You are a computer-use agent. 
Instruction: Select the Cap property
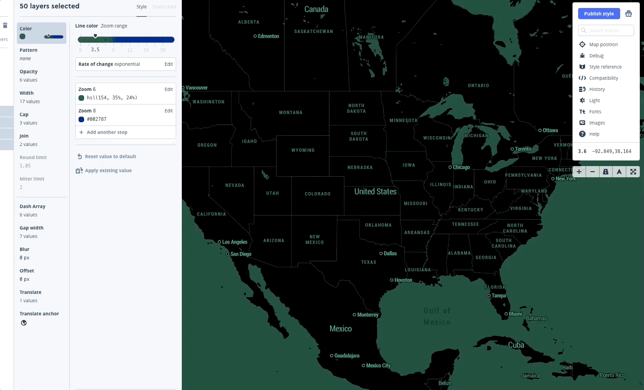point(42,118)
